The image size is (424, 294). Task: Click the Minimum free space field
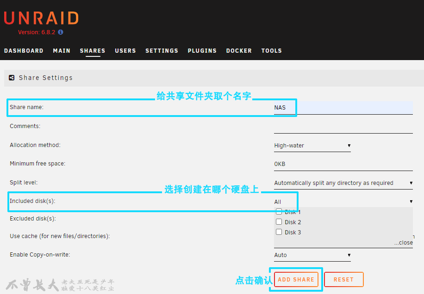343,164
